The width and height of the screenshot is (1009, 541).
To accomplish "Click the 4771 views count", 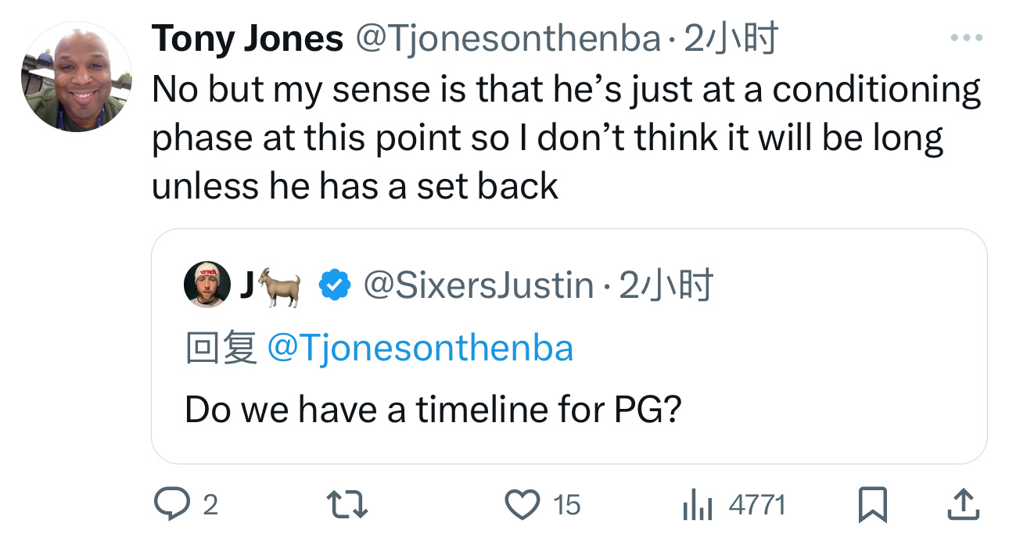I will tap(756, 505).
